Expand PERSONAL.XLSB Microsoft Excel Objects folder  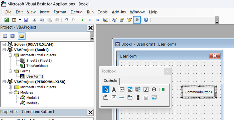(x=10, y=87)
